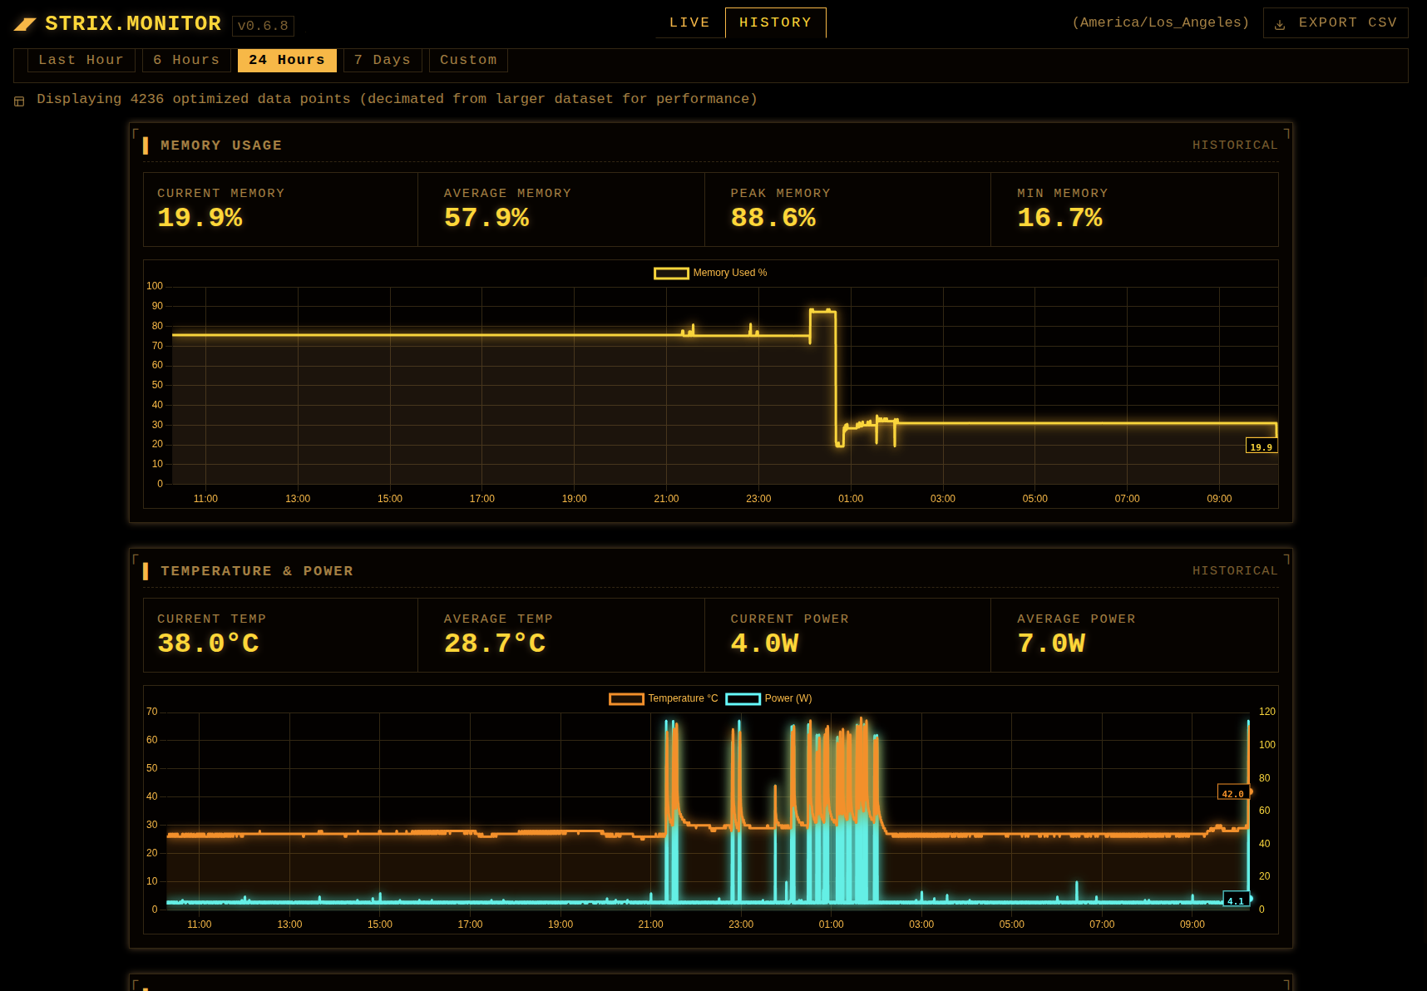Click the 19.9 value marker on the memory chart
1427x991 pixels.
pos(1262,446)
